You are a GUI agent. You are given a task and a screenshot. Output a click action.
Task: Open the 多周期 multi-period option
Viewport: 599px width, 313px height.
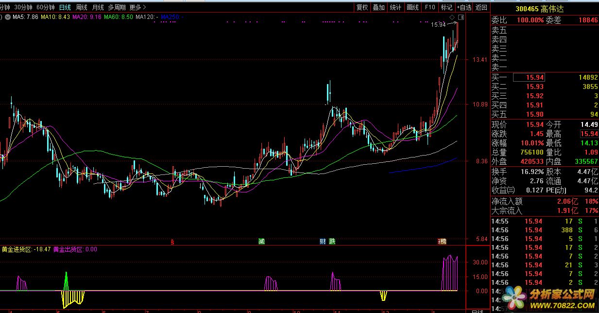point(117,7)
